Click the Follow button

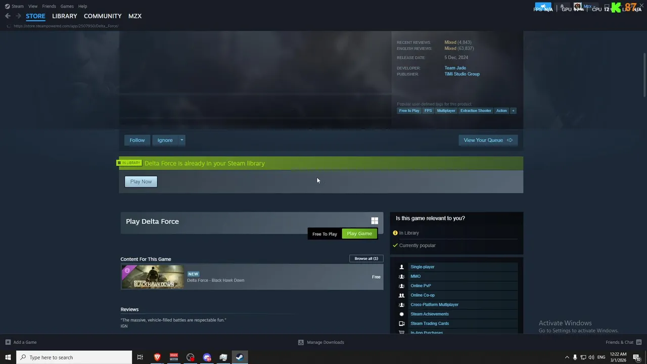[137, 140]
